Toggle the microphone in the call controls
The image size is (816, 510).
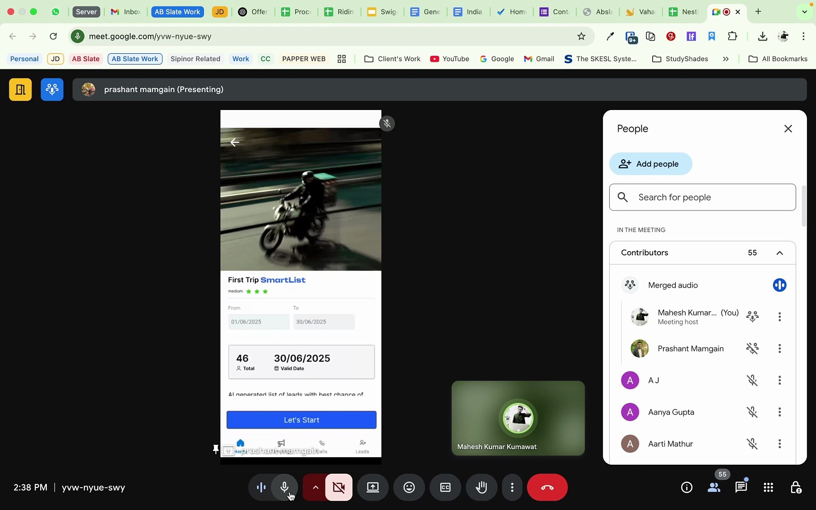[x=284, y=487]
